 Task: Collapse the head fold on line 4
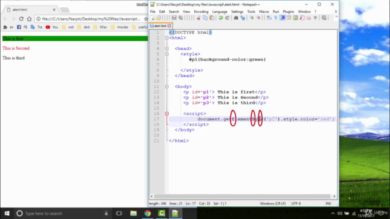167,49
